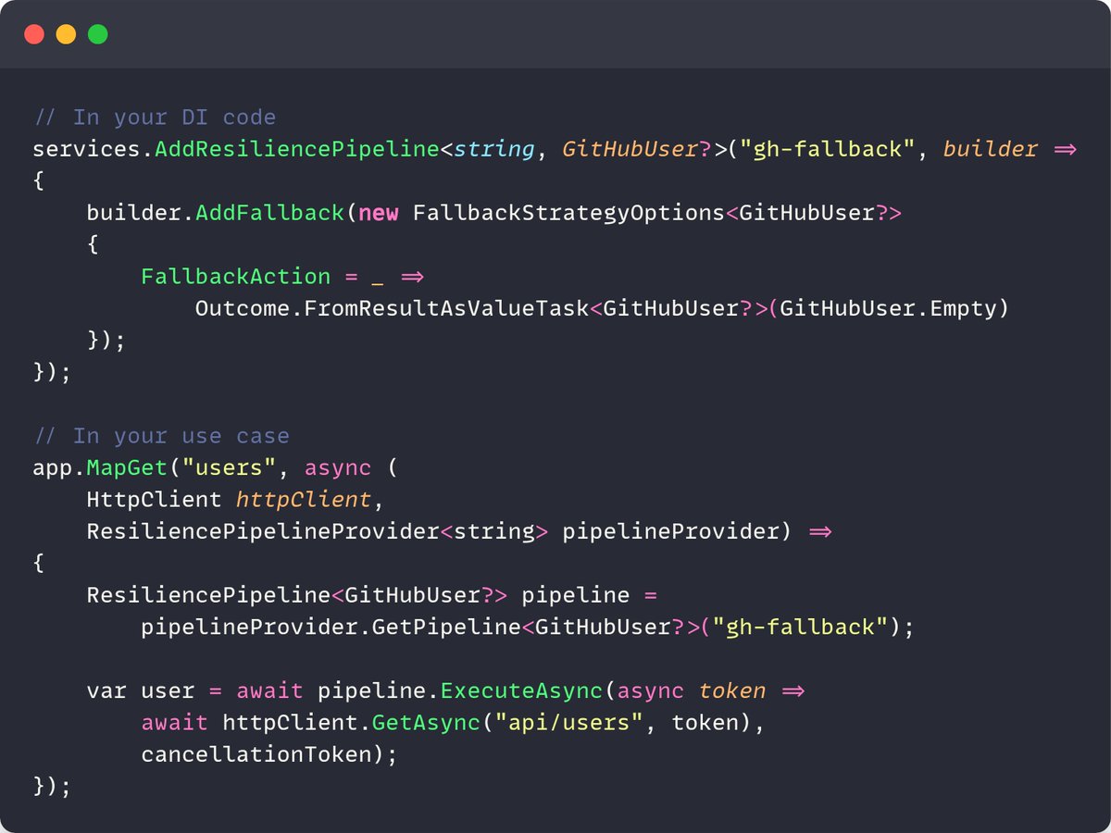Click the keyword "new"
Viewport: 1111px width, 833px height.
[x=378, y=213]
